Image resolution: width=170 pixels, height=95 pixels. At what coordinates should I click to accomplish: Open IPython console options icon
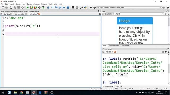point(169,52)
